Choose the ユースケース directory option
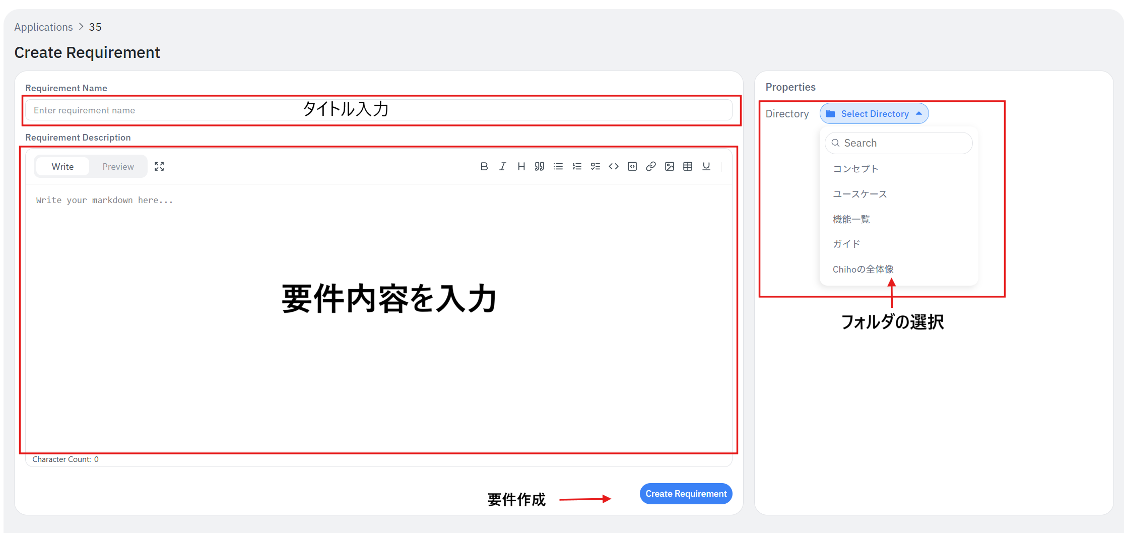 point(859,194)
